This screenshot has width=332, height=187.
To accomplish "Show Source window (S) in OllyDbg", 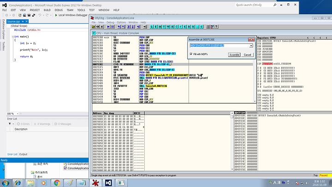I will click(202, 27).
